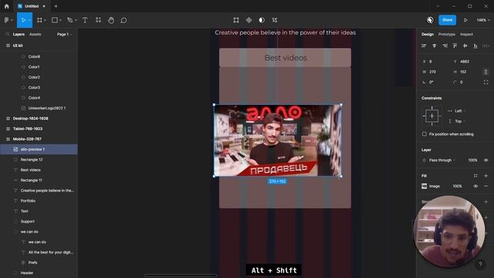Click the Present play icon

pos(465,20)
